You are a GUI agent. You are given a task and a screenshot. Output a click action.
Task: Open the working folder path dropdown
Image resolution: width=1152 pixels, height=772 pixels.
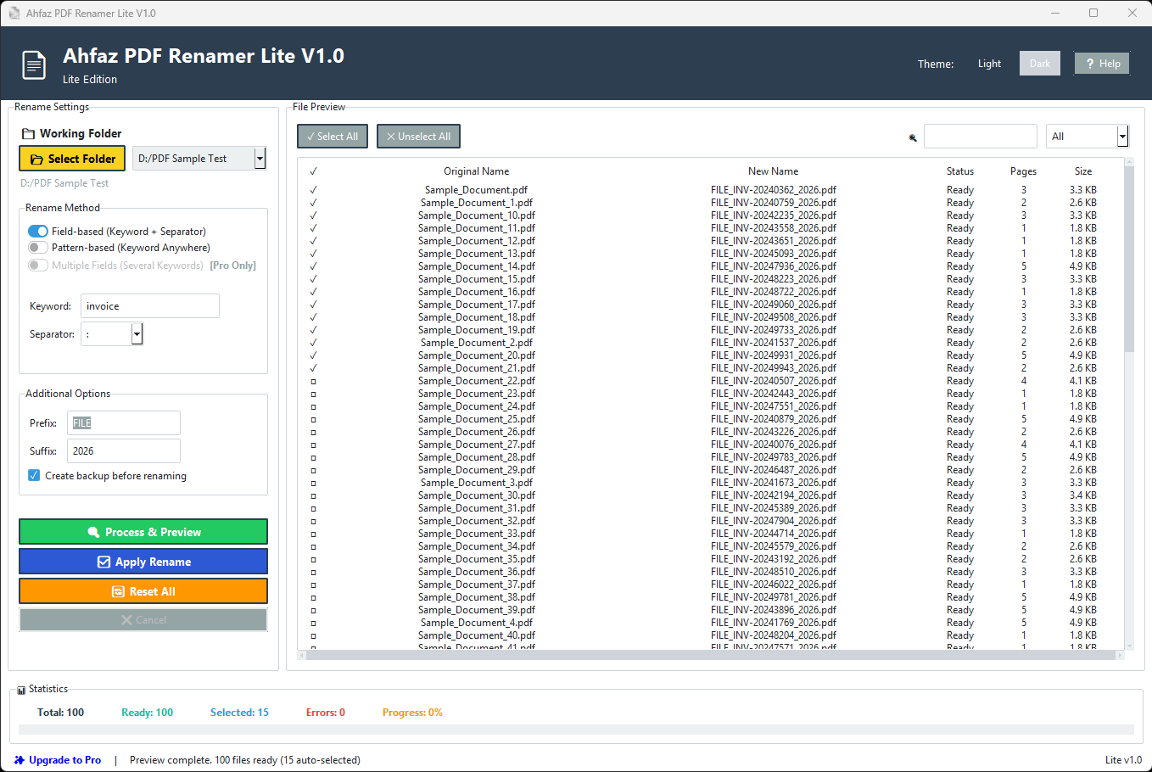click(x=260, y=159)
